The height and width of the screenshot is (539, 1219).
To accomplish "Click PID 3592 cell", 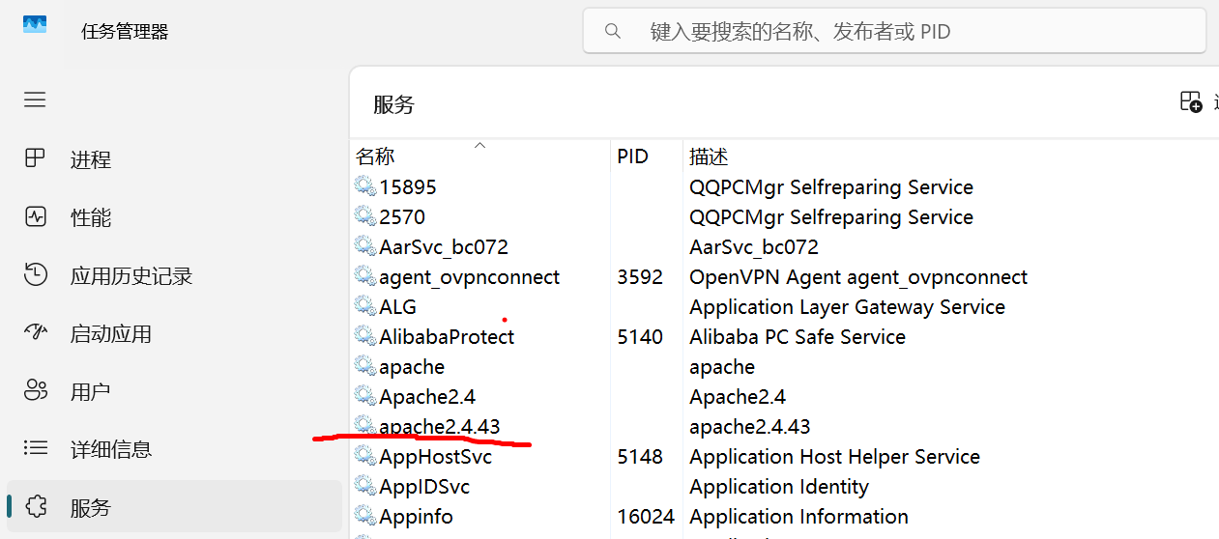I will click(x=640, y=277).
